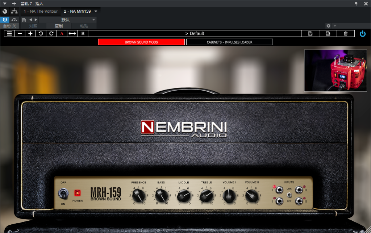
Task: Click the 复制 copy button
Action: pyautogui.click(x=59, y=26)
